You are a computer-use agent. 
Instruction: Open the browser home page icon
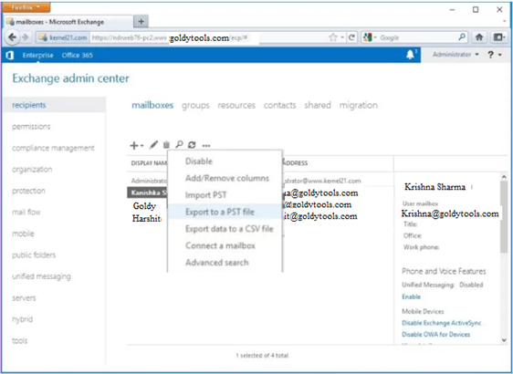tap(479, 37)
